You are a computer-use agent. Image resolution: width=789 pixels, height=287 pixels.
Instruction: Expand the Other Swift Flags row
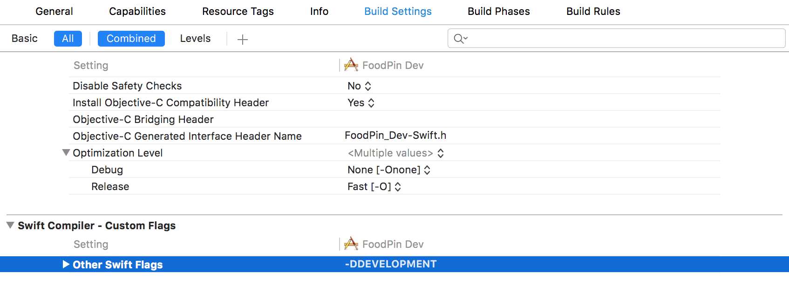click(x=66, y=264)
